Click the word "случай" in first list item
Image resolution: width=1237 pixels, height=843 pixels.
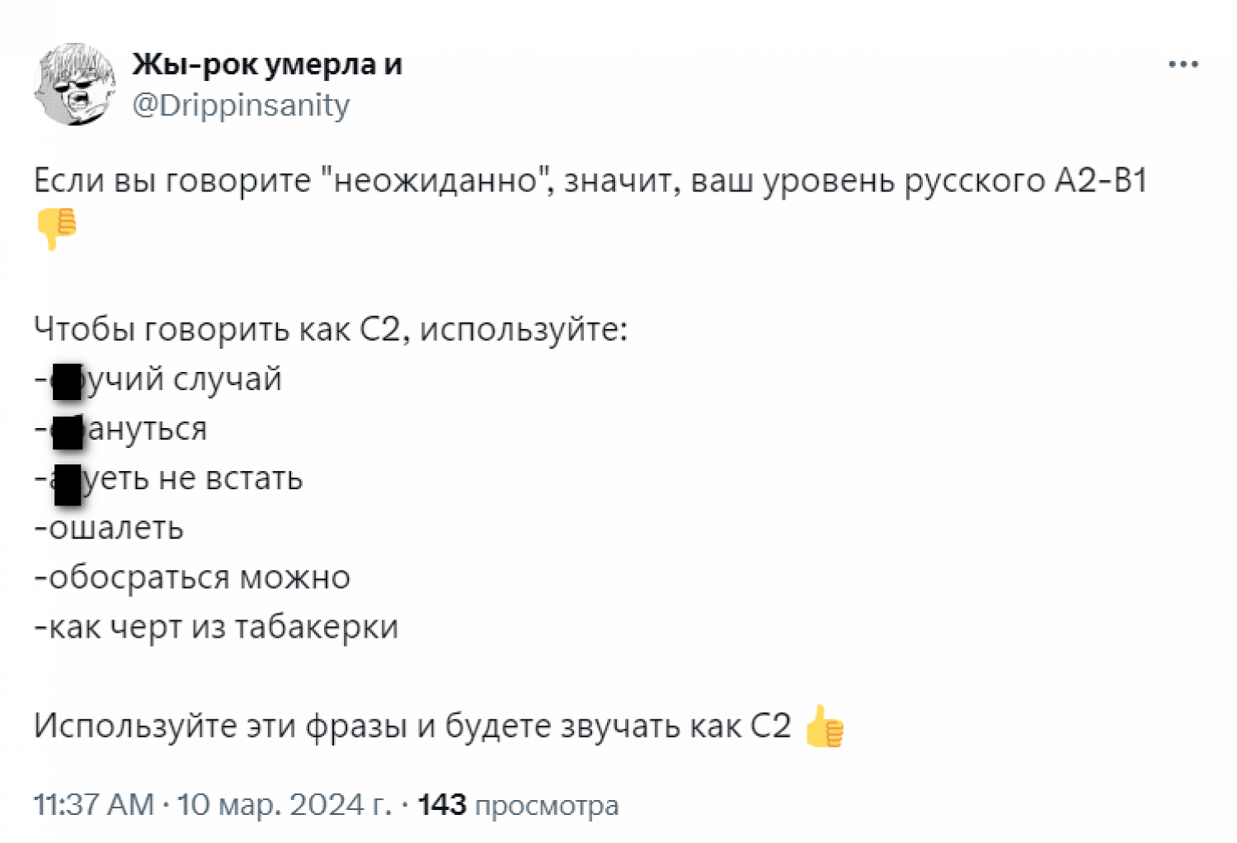tap(228, 379)
